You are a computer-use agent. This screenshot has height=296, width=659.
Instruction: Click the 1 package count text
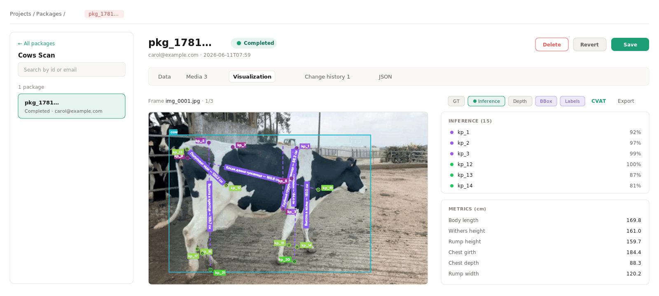click(31, 87)
